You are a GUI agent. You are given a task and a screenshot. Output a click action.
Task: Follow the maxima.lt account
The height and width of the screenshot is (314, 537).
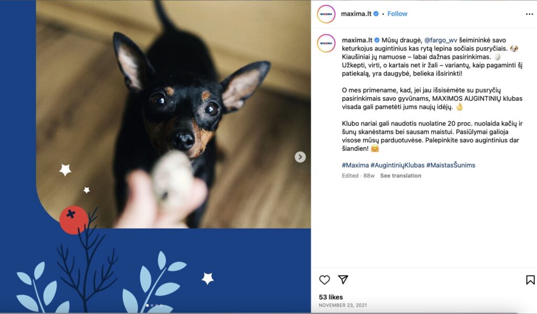click(x=398, y=14)
